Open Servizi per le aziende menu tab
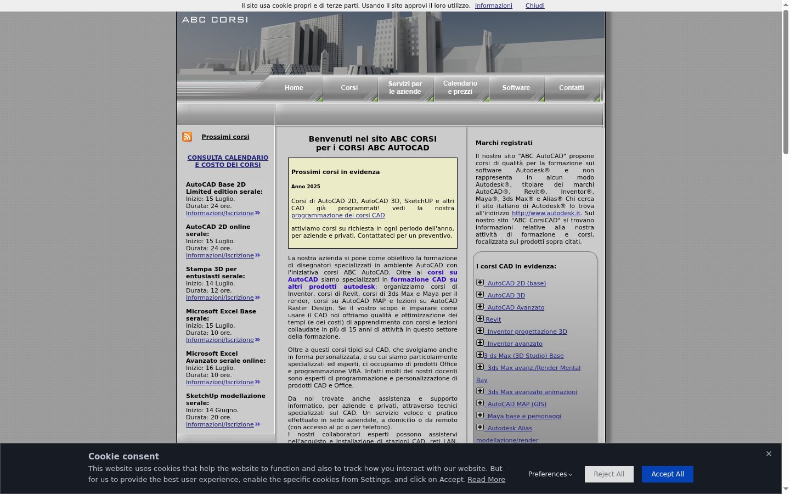 (405, 88)
